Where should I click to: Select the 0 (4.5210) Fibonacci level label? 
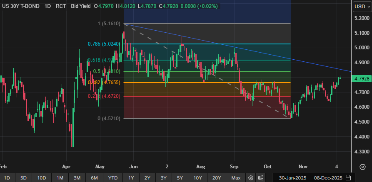pos(109,119)
